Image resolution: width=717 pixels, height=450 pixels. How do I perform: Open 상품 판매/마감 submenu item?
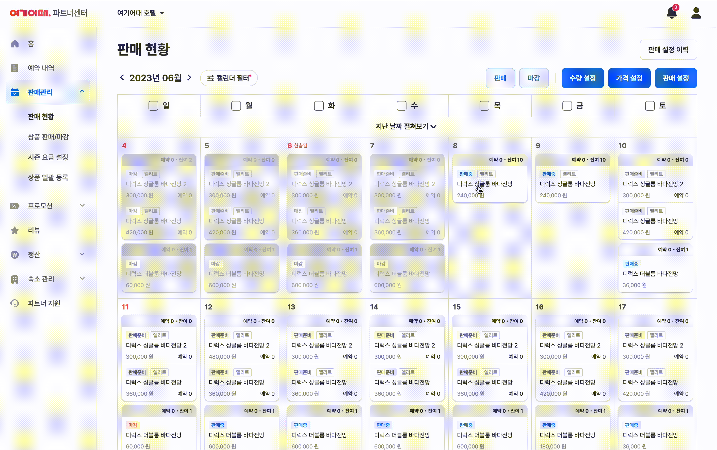(48, 137)
